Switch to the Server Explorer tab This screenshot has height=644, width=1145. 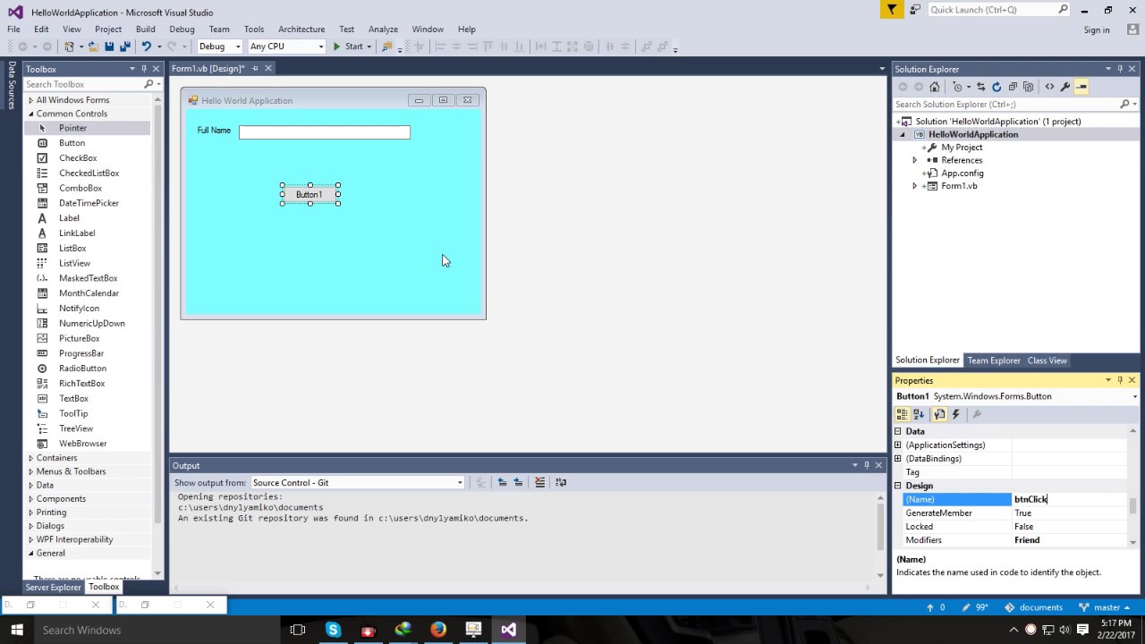(x=53, y=587)
